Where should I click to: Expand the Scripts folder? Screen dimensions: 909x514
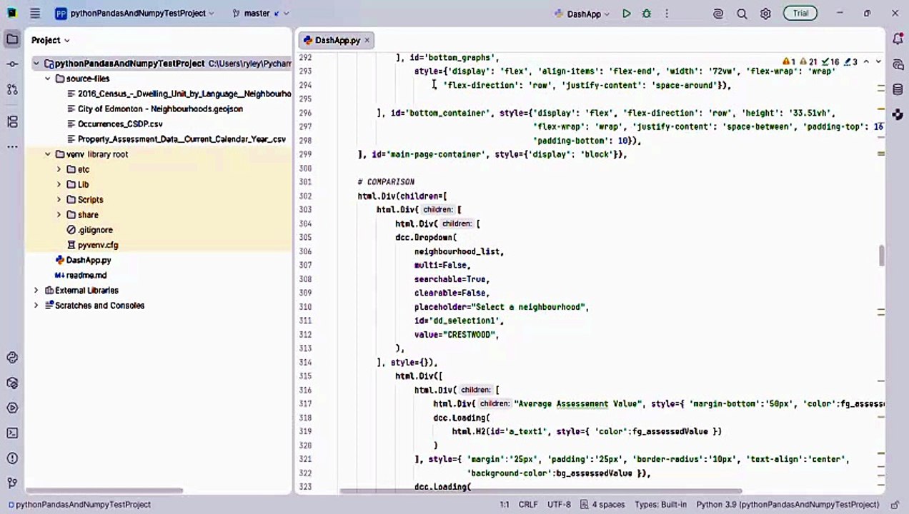59,200
